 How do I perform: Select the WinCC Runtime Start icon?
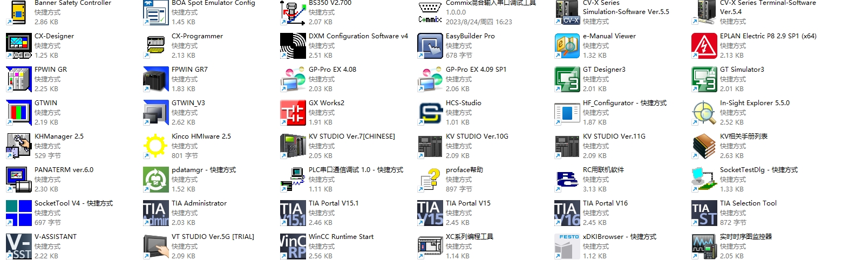pyautogui.click(x=293, y=246)
